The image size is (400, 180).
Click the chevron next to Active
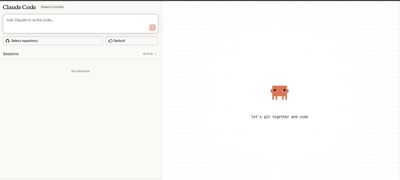pyautogui.click(x=155, y=54)
